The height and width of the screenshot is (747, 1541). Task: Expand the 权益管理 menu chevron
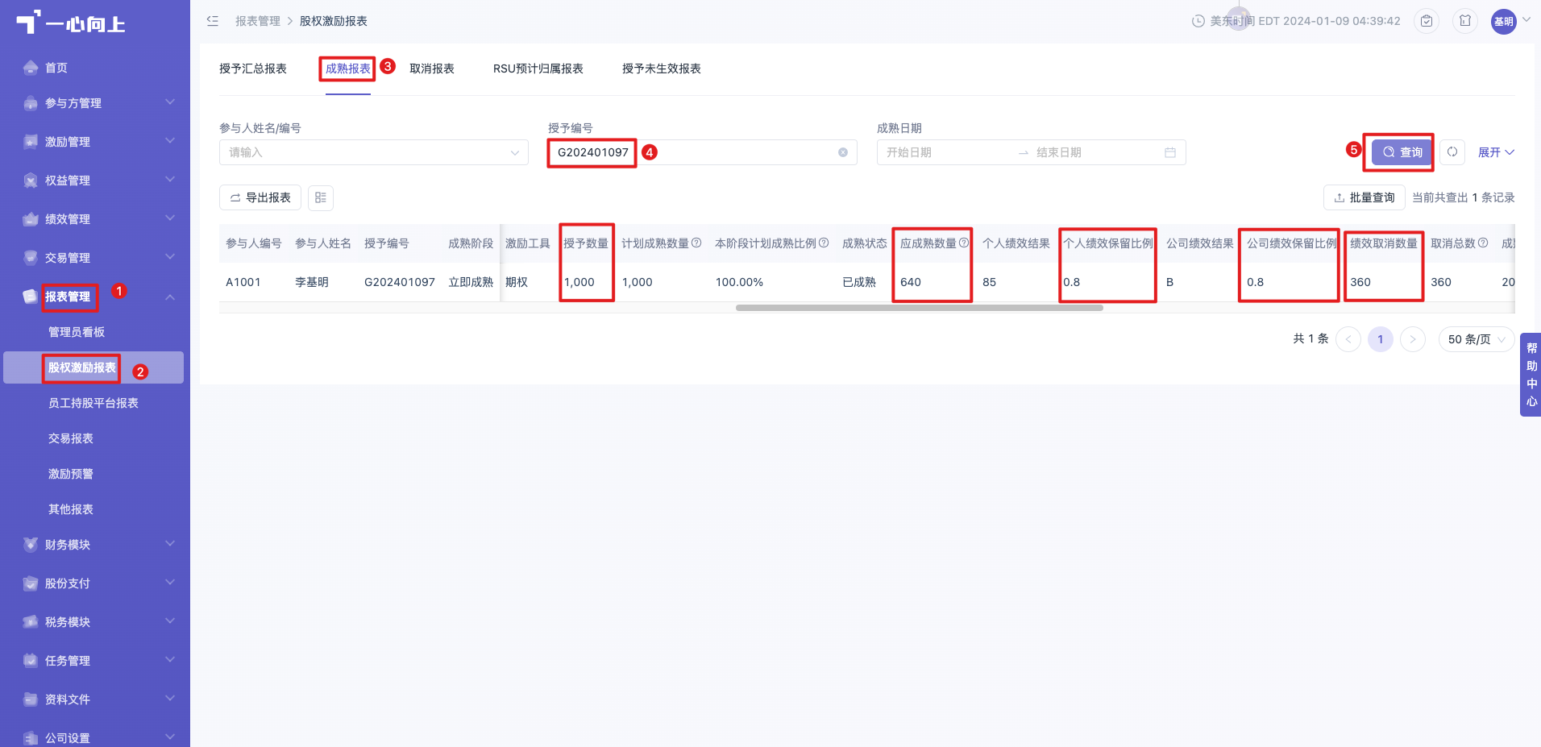click(x=170, y=179)
